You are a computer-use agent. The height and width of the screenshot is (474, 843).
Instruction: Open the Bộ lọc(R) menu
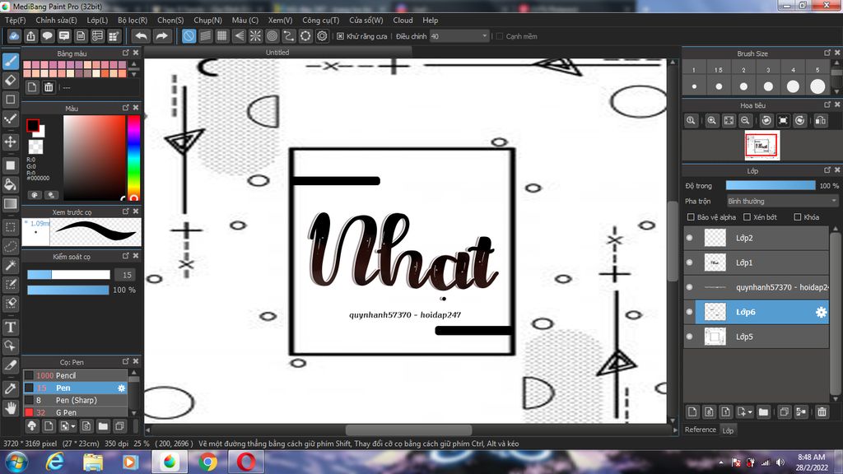coord(133,20)
